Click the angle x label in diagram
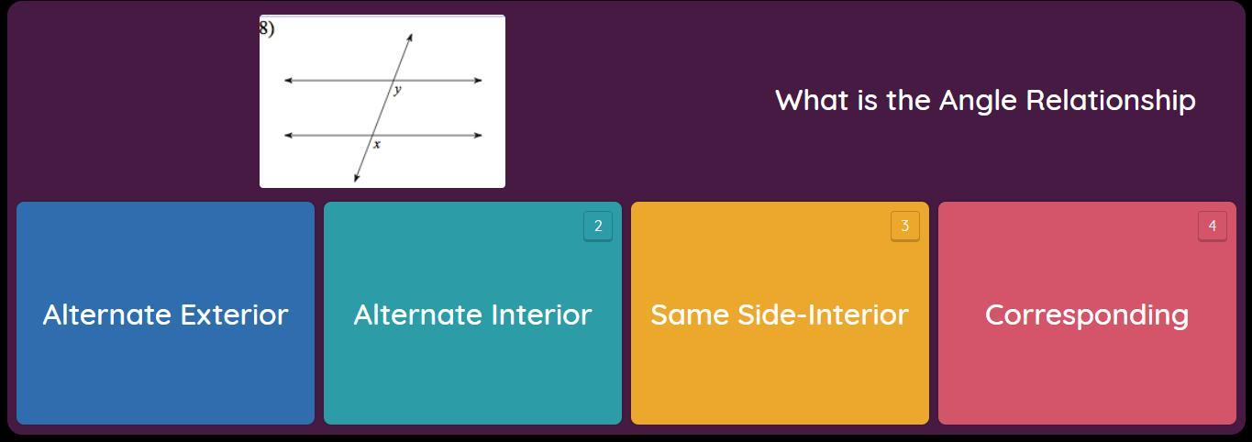This screenshot has height=442, width=1252. click(376, 145)
